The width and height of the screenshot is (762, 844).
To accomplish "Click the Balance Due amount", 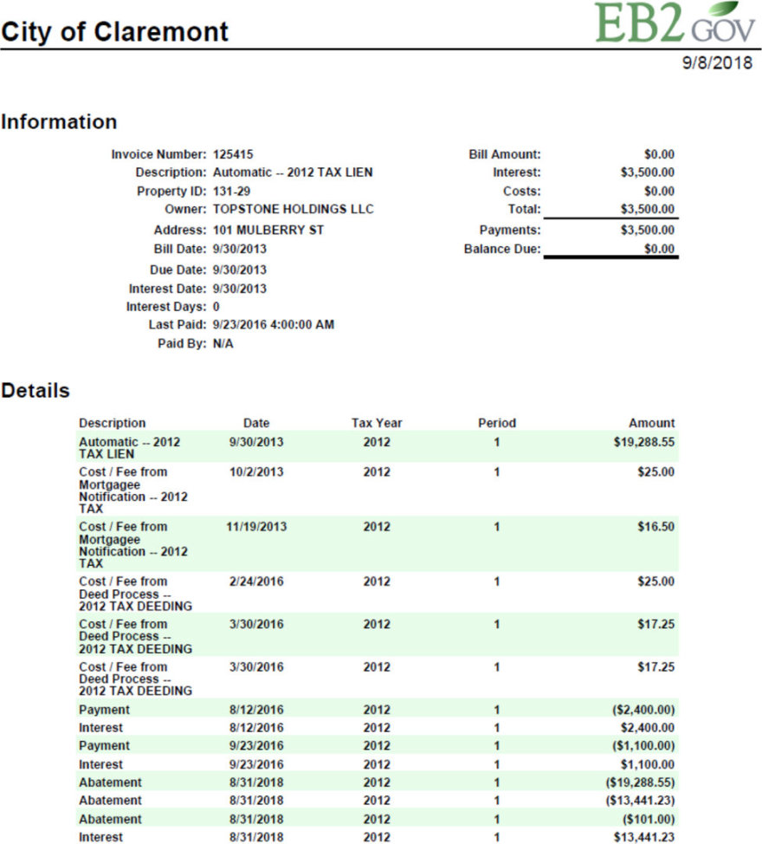I will tap(659, 250).
